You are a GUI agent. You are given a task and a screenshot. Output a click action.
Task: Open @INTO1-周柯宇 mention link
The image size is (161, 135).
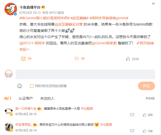coord(32,43)
